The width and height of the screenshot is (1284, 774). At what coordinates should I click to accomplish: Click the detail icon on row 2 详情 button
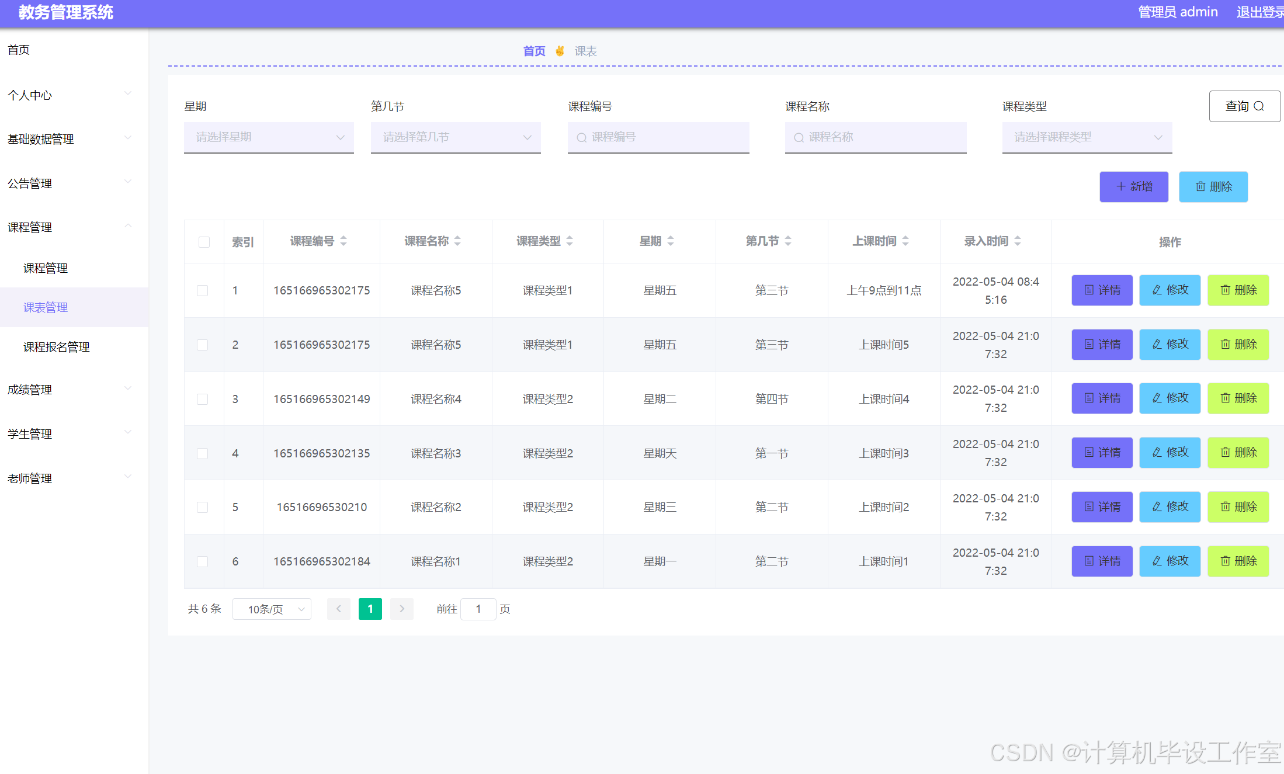[x=1088, y=344]
